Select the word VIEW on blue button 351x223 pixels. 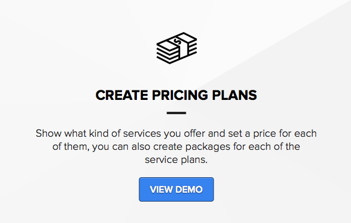pyautogui.click(x=161, y=190)
